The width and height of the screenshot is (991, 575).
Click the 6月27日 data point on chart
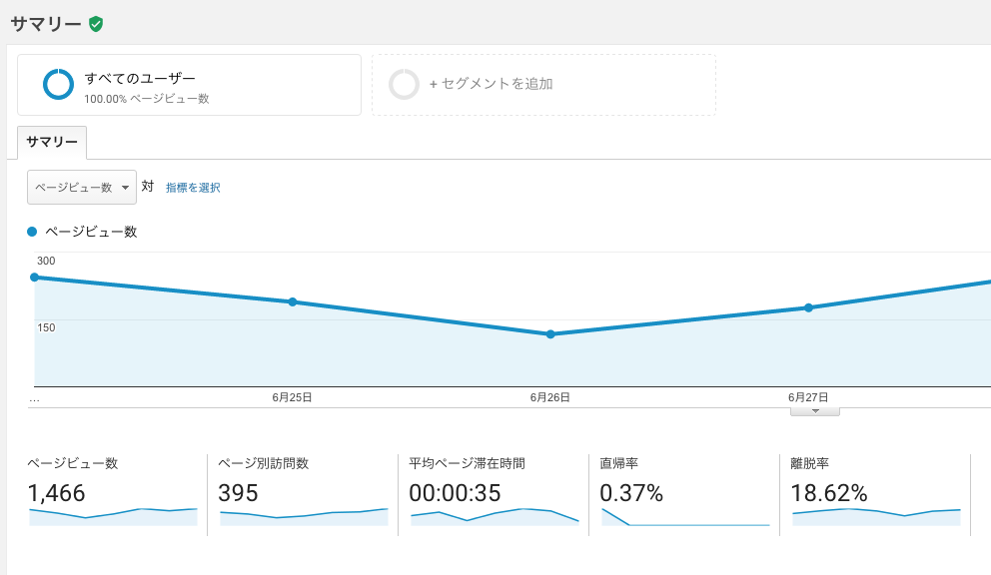(x=808, y=307)
